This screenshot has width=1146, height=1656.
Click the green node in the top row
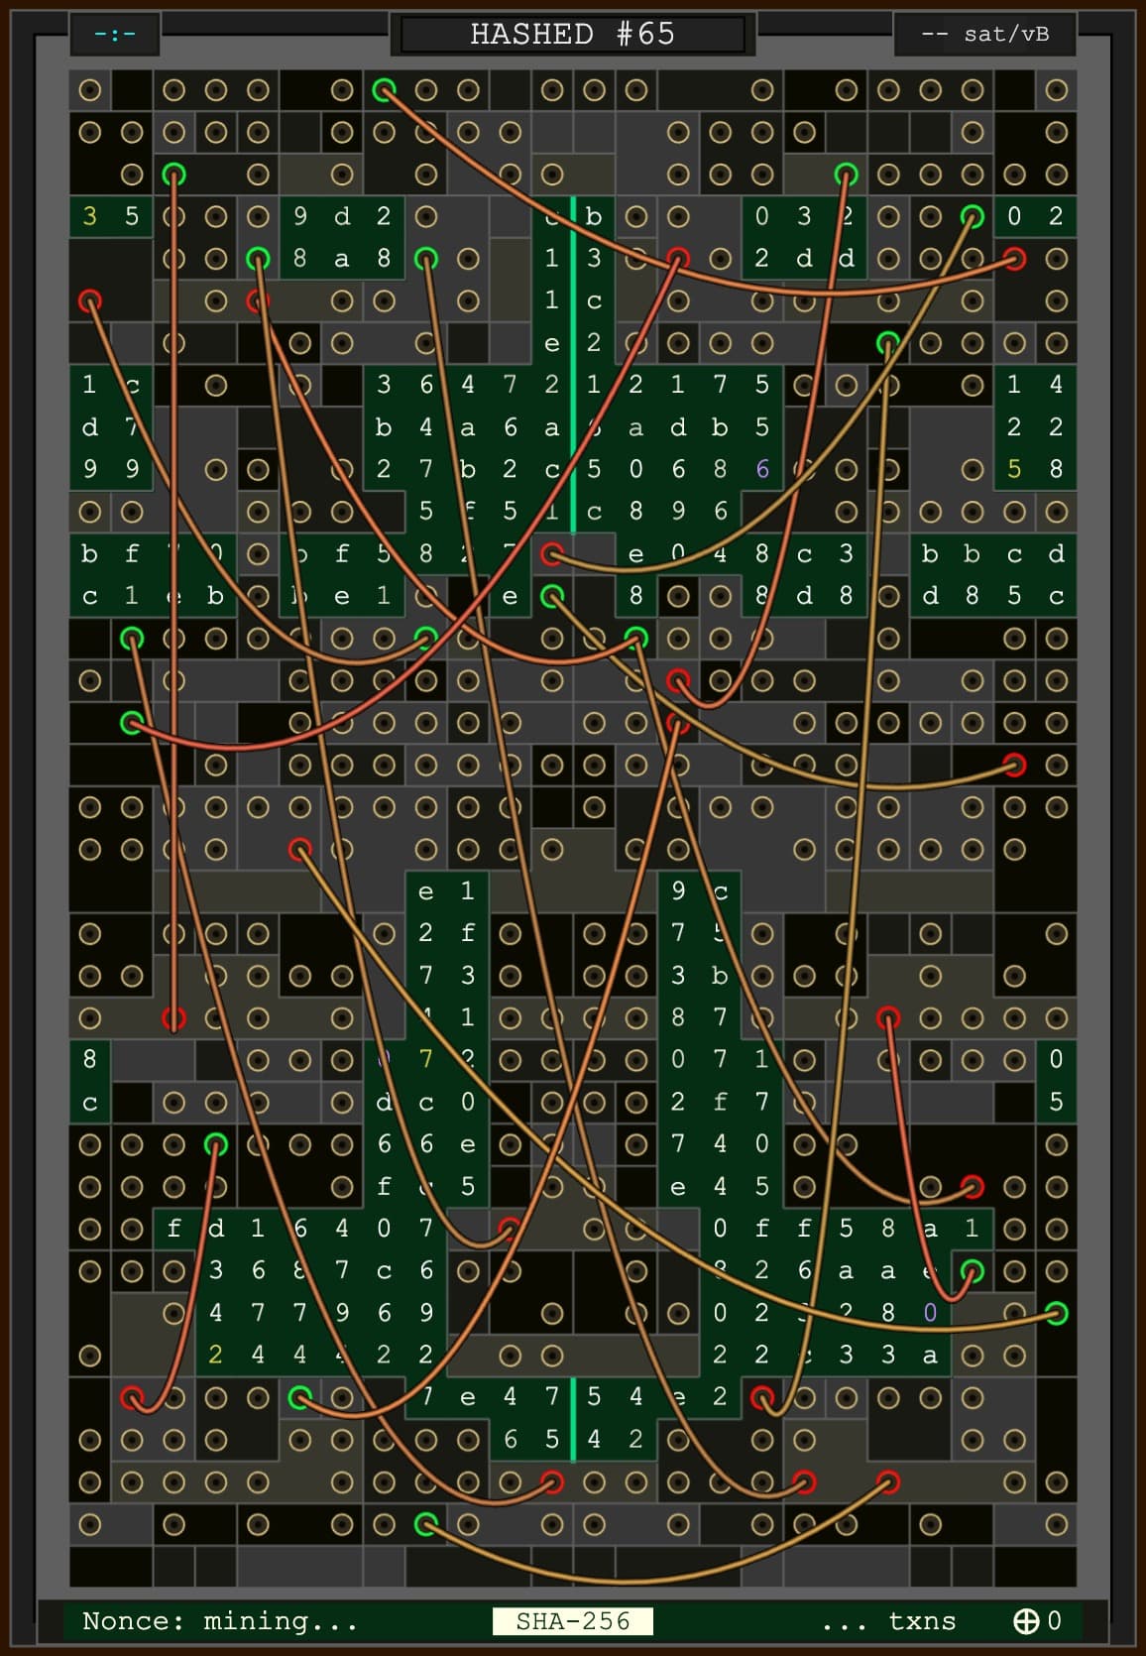click(x=384, y=90)
